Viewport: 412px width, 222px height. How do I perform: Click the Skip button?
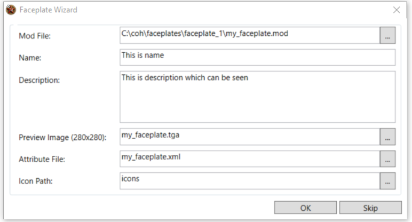click(x=370, y=208)
